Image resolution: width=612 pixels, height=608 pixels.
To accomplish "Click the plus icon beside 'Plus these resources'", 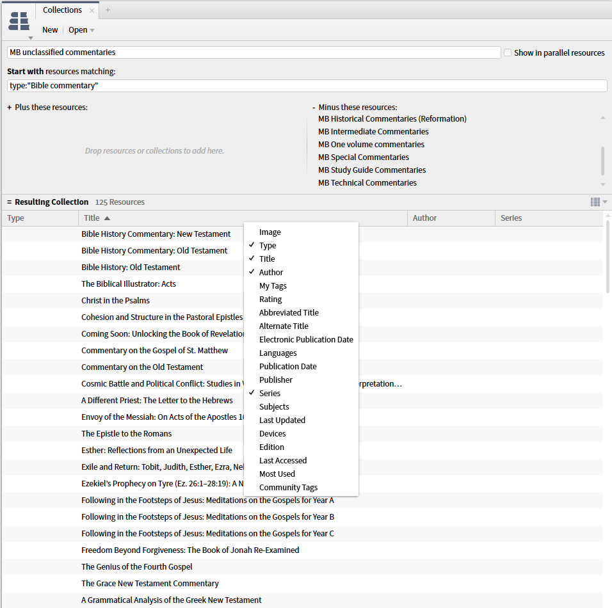I will coord(8,107).
